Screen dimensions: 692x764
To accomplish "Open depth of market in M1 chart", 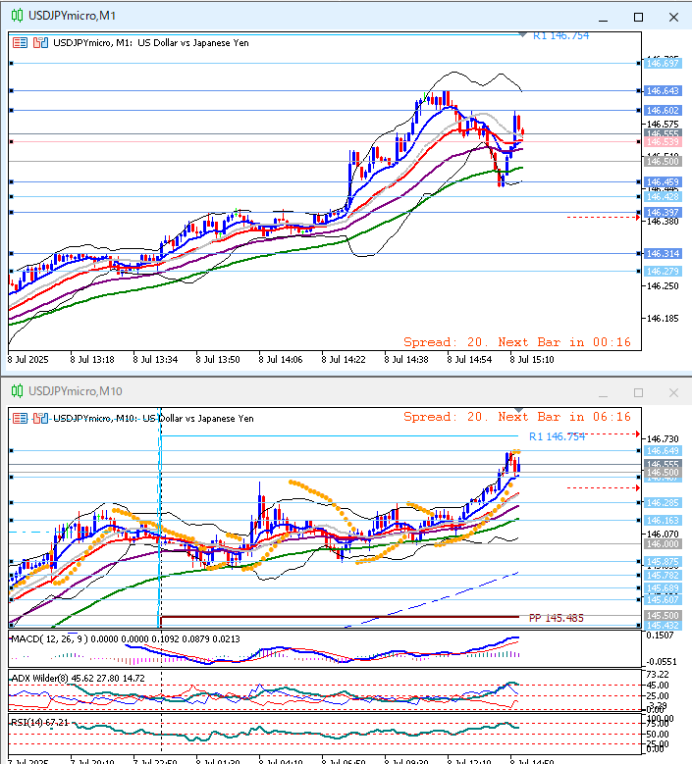I will pos(40,43).
